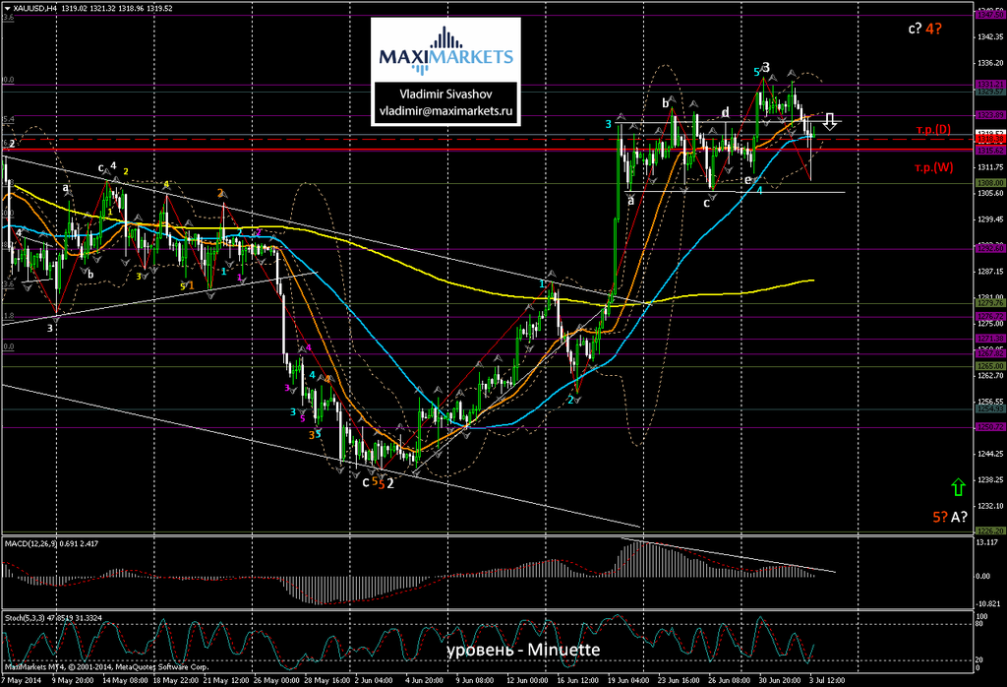Select the 1315.62 price level tag

coord(988,151)
